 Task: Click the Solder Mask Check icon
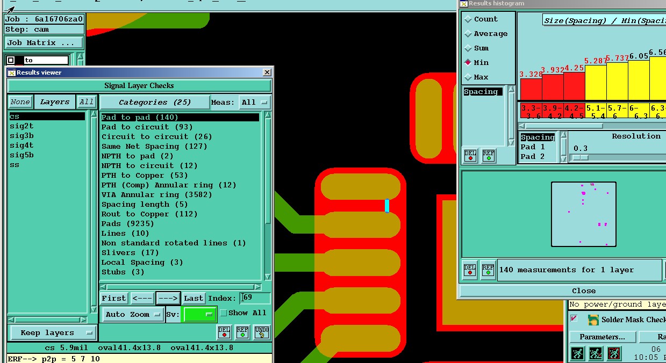coord(593,320)
